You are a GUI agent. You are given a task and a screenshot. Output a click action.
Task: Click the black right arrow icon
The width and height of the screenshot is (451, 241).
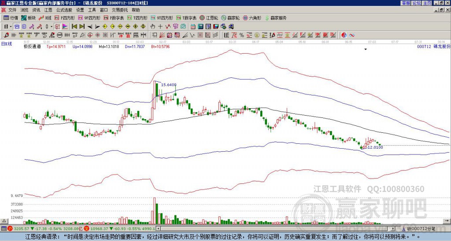click(97, 27)
